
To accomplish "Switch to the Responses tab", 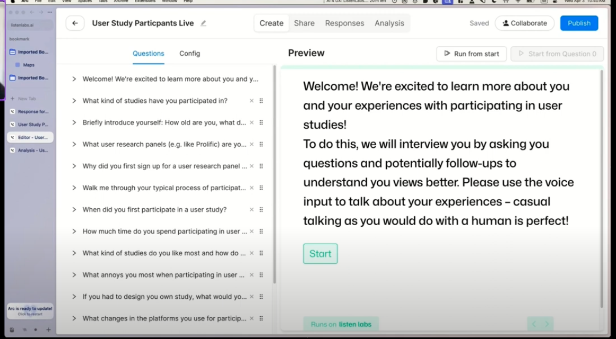I will pyautogui.click(x=344, y=23).
